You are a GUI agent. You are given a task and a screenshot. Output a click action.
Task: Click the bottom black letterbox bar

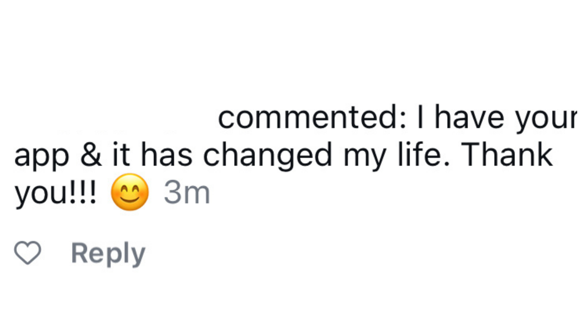coord(289,303)
